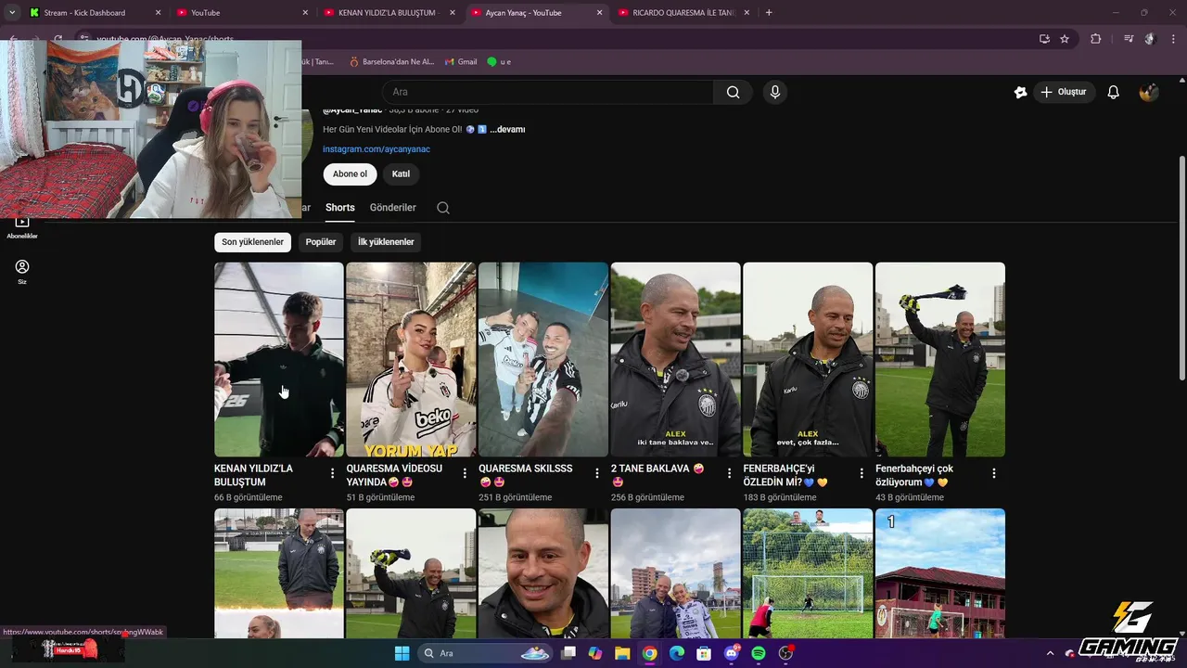1187x668 pixels.
Task: Open options menu for KENAN YILDIZ'LA BULUŞTUM short
Action: click(x=333, y=473)
